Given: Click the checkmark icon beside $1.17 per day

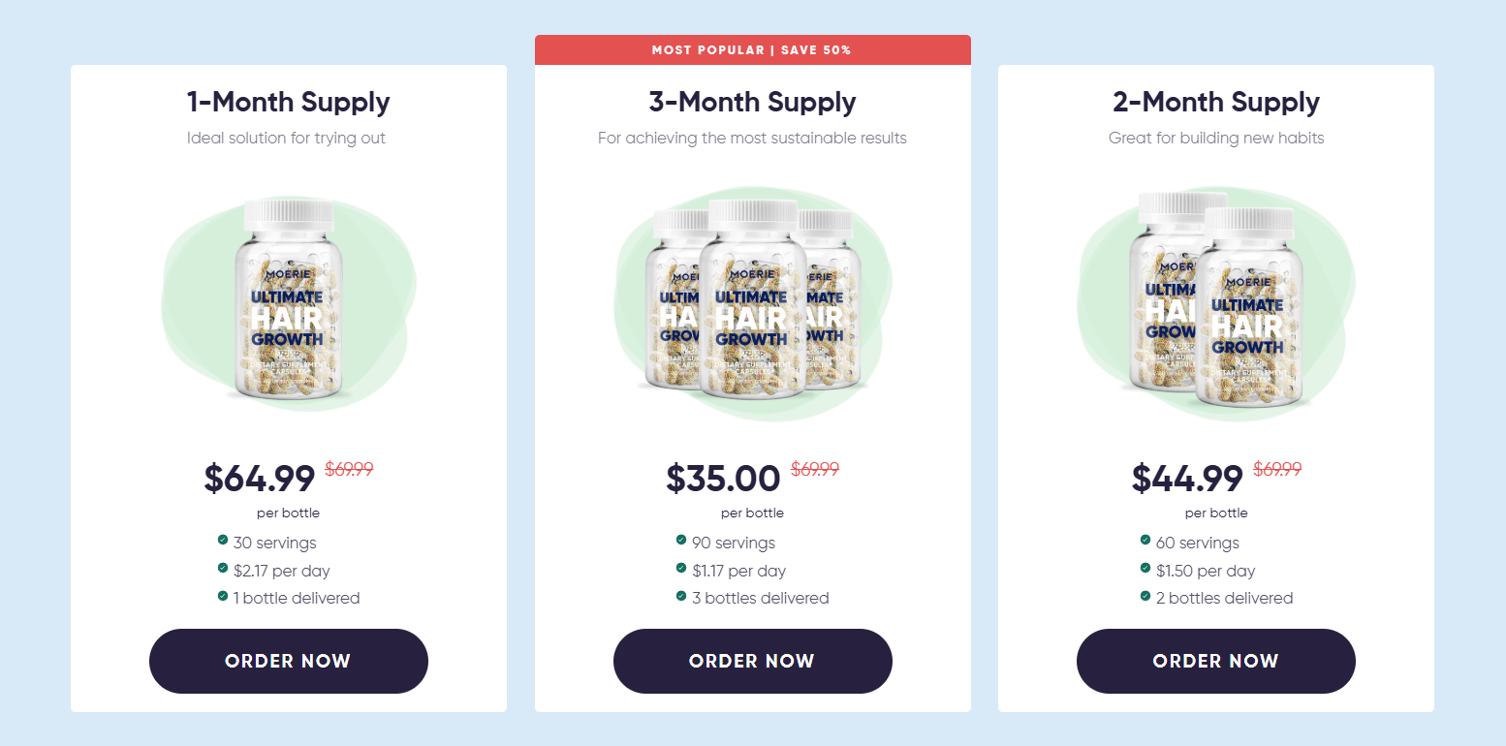Looking at the screenshot, I should pos(681,568).
